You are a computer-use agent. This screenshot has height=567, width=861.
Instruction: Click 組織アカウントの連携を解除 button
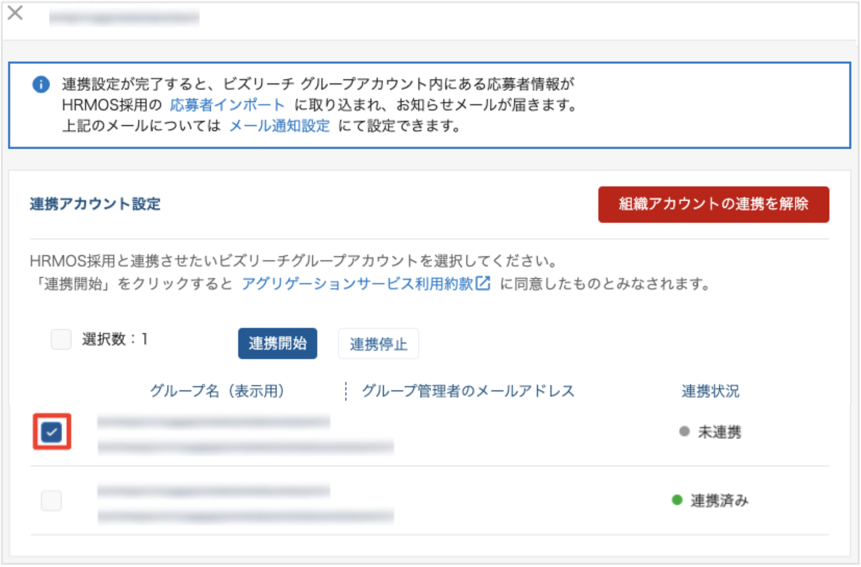coord(714,204)
